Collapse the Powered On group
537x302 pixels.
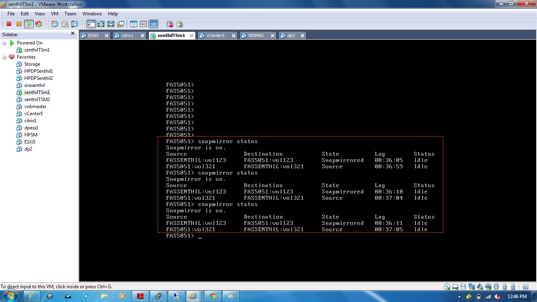(x=4, y=42)
